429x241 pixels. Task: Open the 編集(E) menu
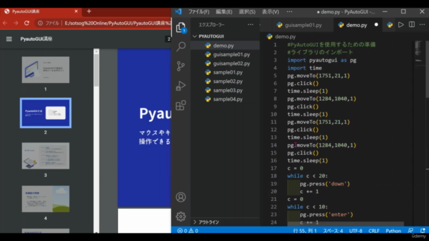(x=224, y=12)
